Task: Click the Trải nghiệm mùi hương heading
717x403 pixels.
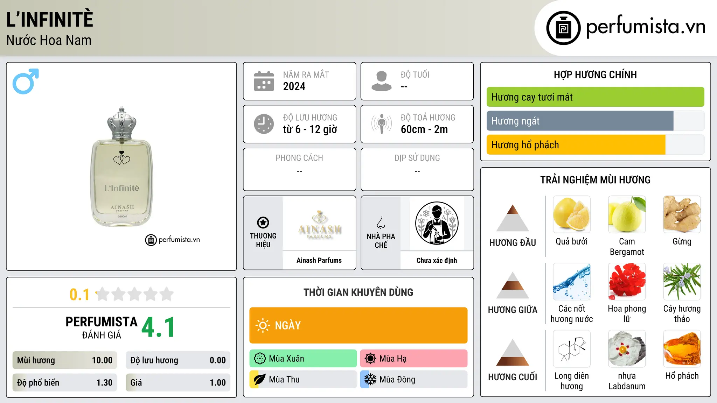Action: 595,180
